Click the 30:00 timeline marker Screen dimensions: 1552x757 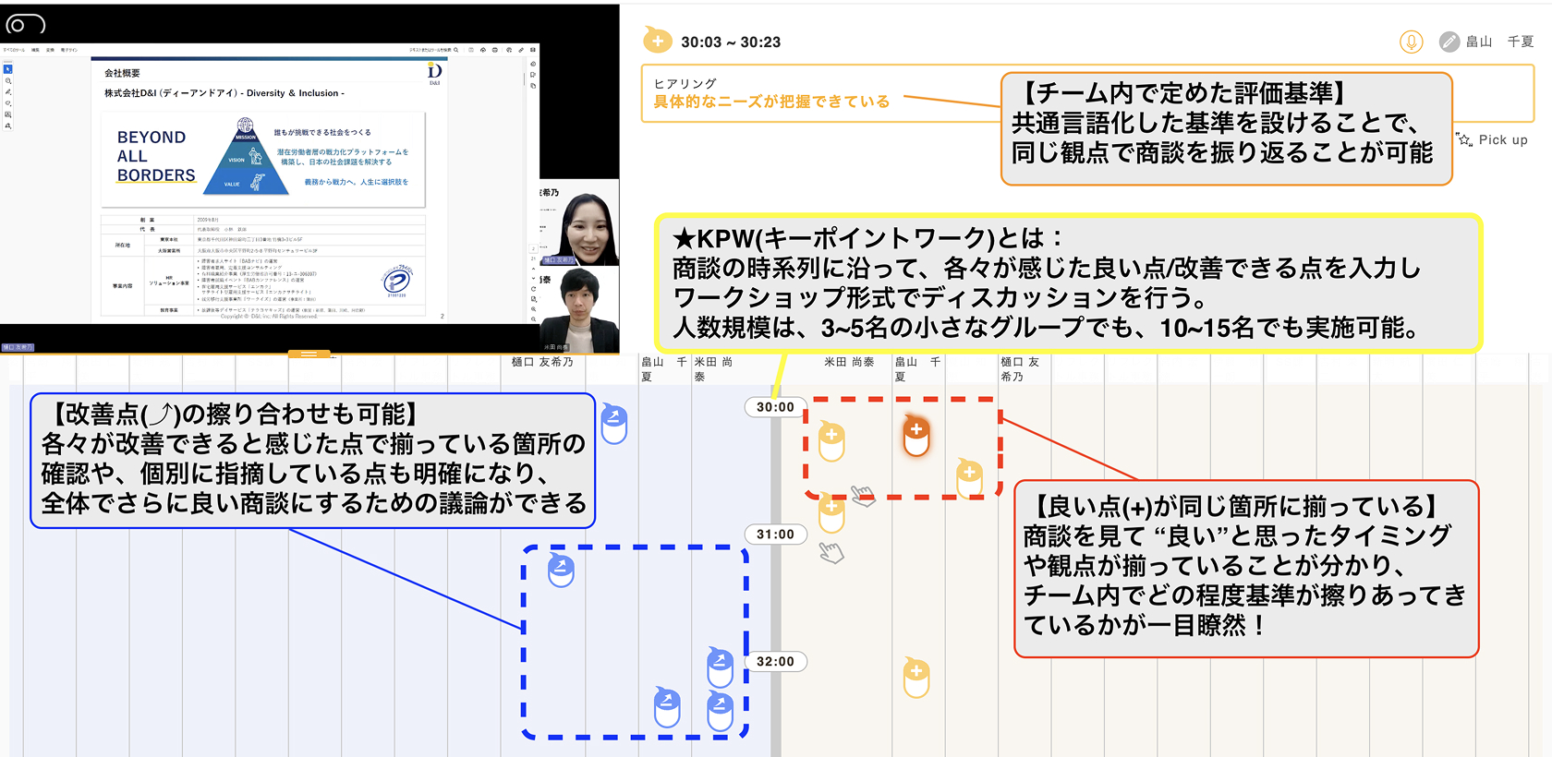[x=774, y=407]
